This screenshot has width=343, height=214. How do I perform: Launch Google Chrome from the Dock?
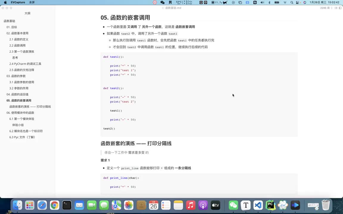54,205
